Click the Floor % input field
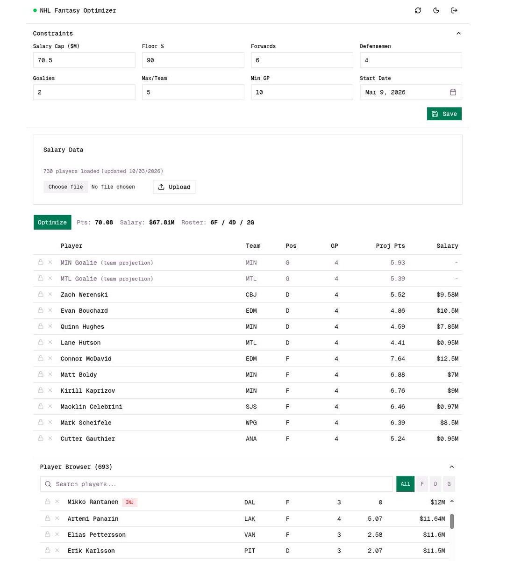This screenshot has height=561, width=514. click(193, 60)
